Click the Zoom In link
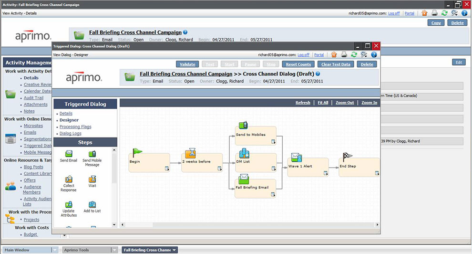 (x=369, y=103)
